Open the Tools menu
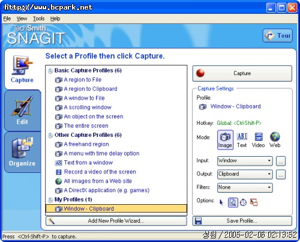The height and width of the screenshot is (242, 300). click(38, 19)
